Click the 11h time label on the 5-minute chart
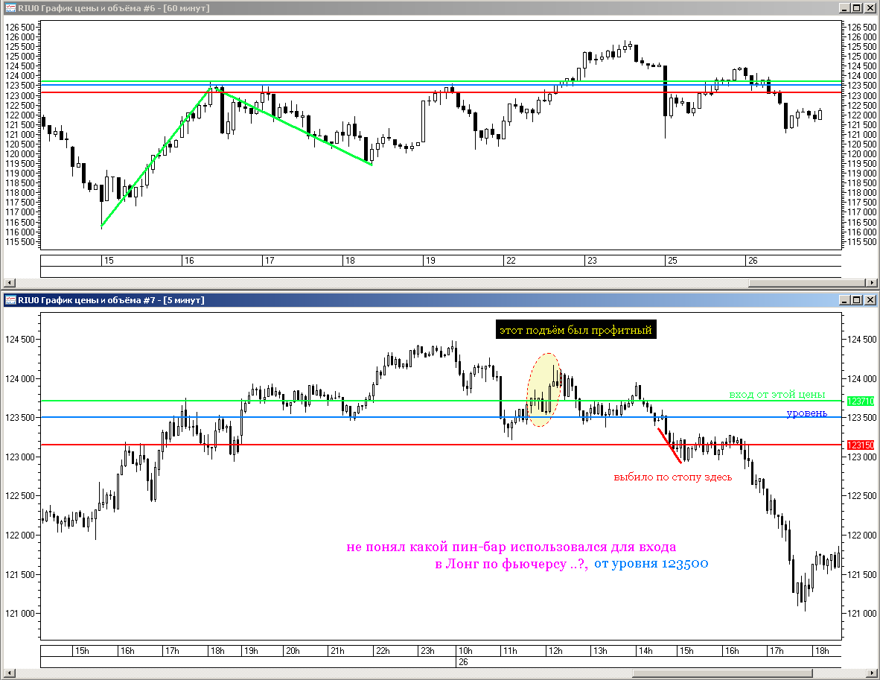Image resolution: width=880 pixels, height=680 pixels. coord(510,651)
